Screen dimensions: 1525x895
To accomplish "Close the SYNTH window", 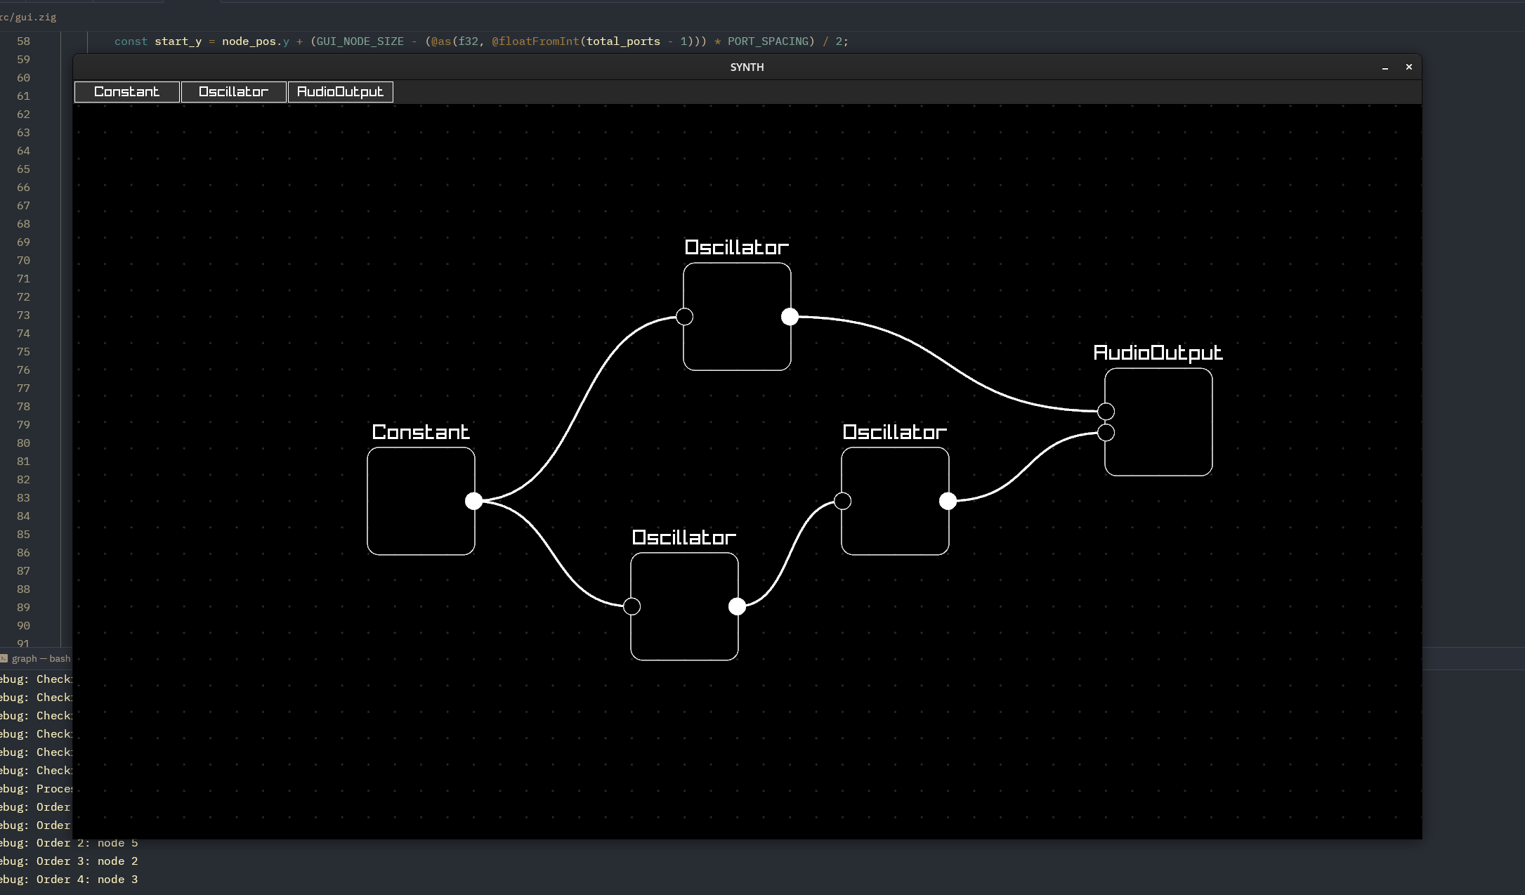I will point(1409,67).
